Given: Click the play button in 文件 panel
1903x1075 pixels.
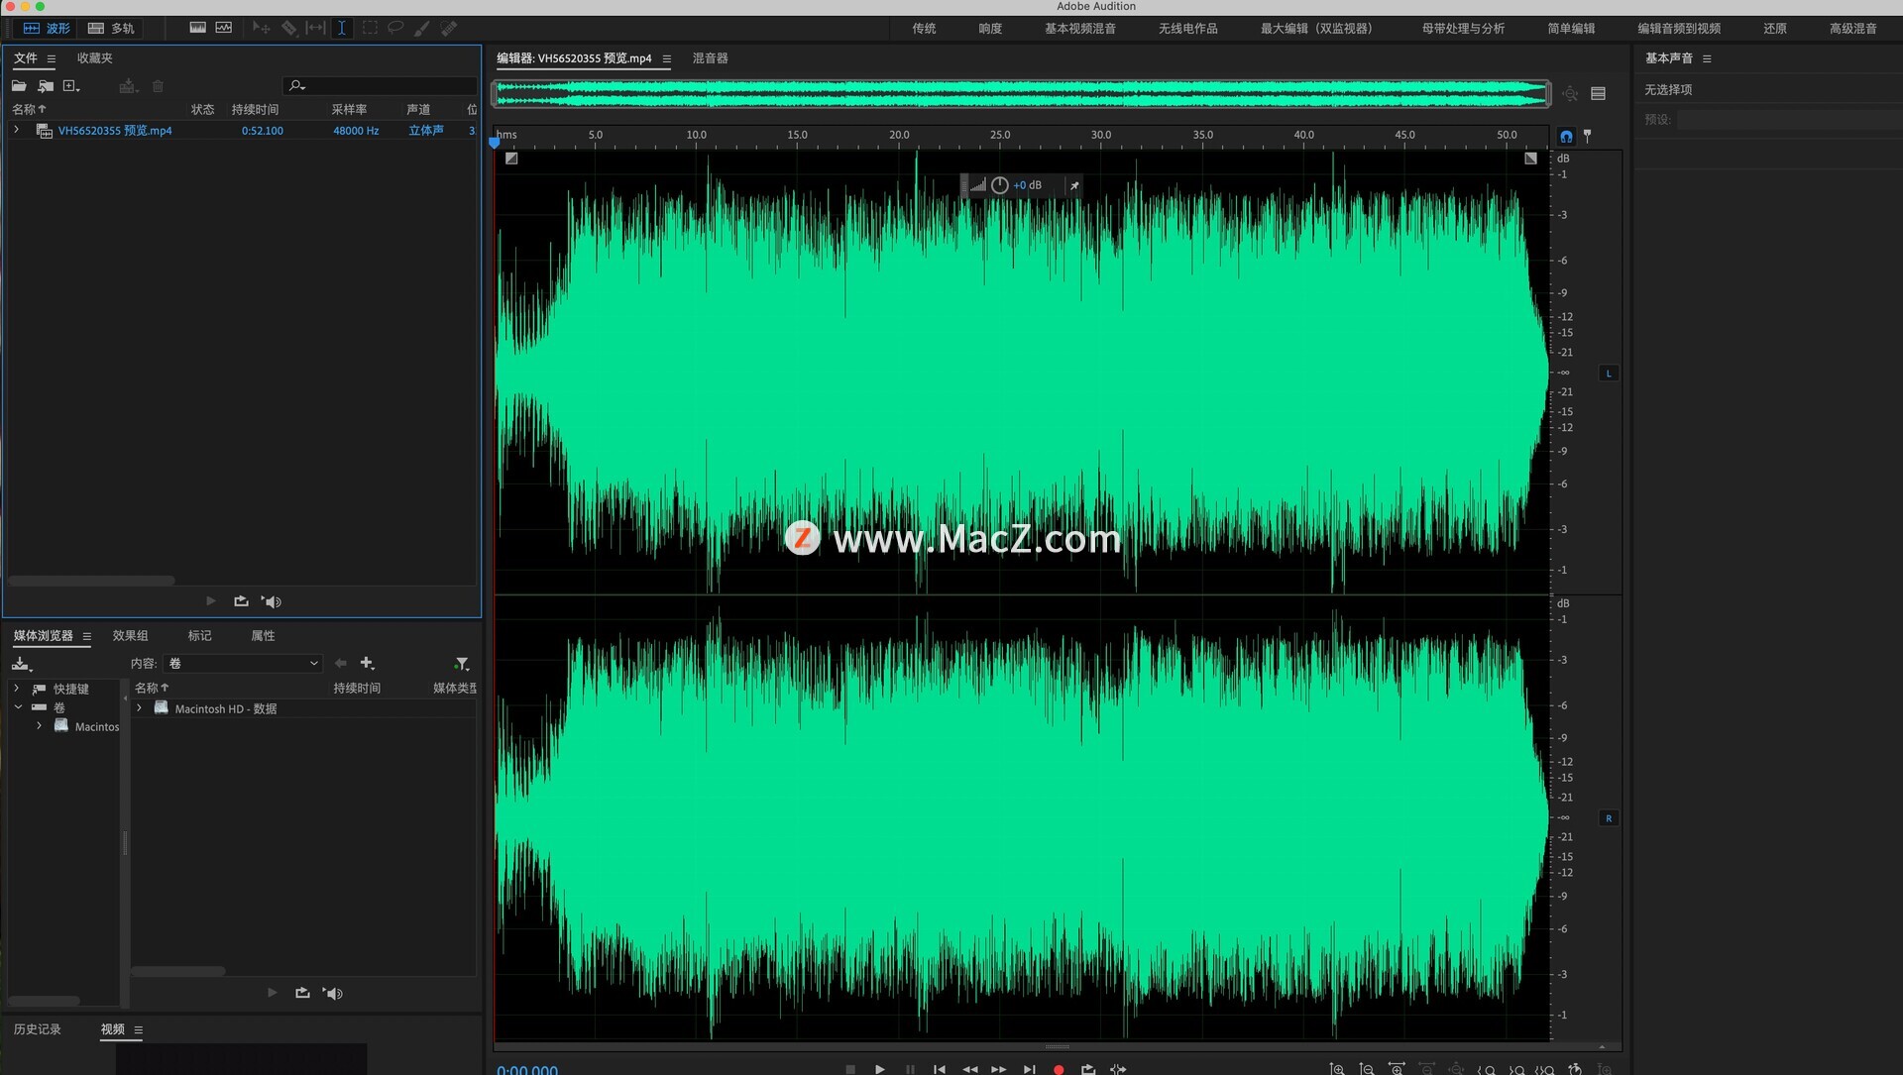Looking at the screenshot, I should [x=210, y=600].
